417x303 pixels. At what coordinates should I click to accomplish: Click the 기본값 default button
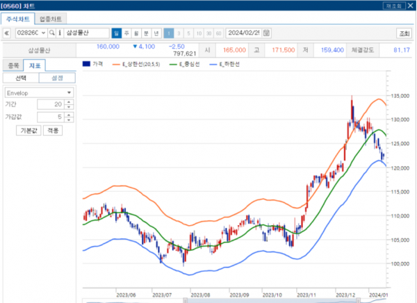click(x=28, y=131)
